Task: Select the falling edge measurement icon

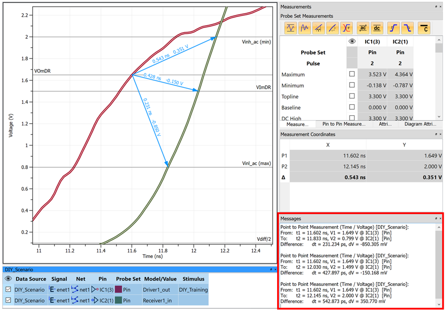Action: (407, 28)
